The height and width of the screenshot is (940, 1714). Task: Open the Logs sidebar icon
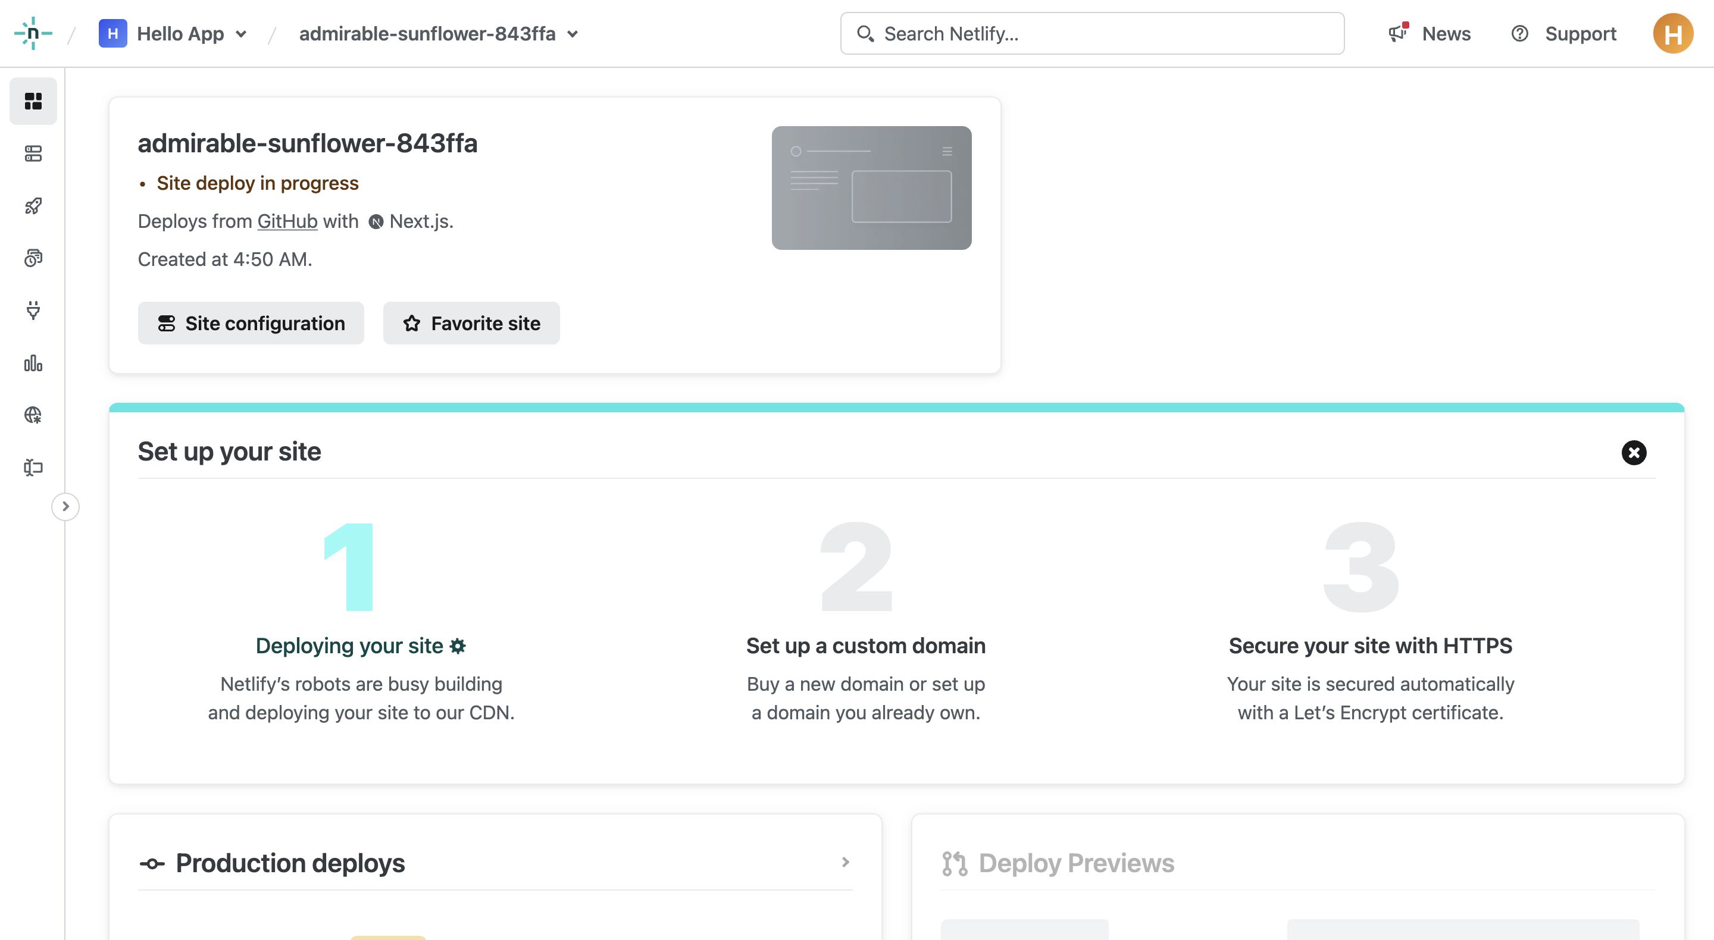[33, 258]
